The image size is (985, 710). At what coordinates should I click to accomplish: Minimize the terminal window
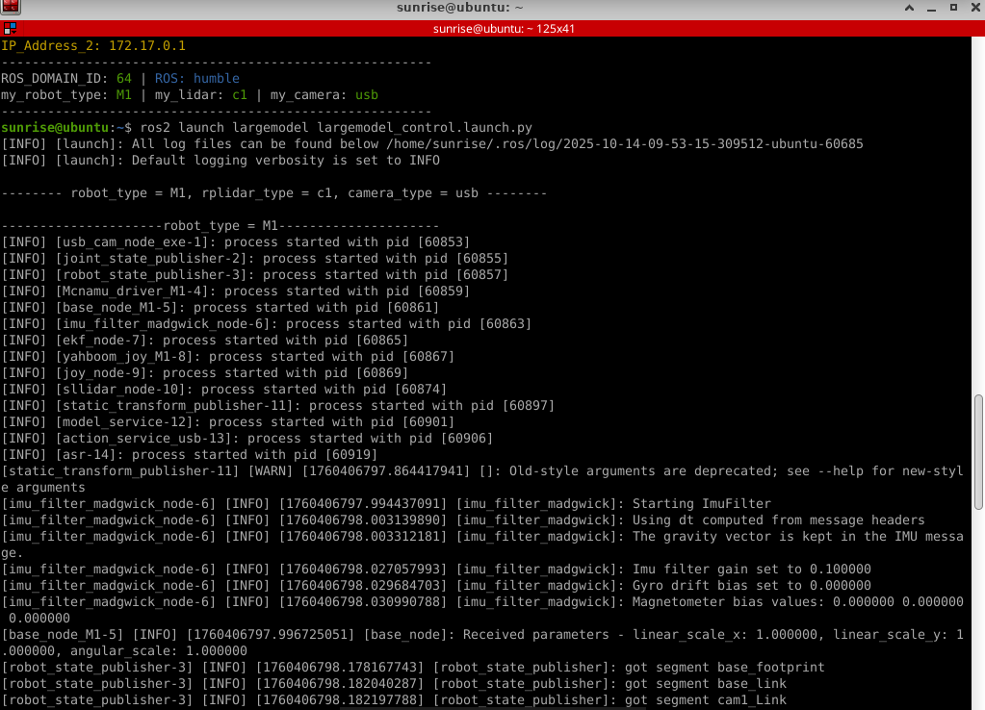coord(929,8)
